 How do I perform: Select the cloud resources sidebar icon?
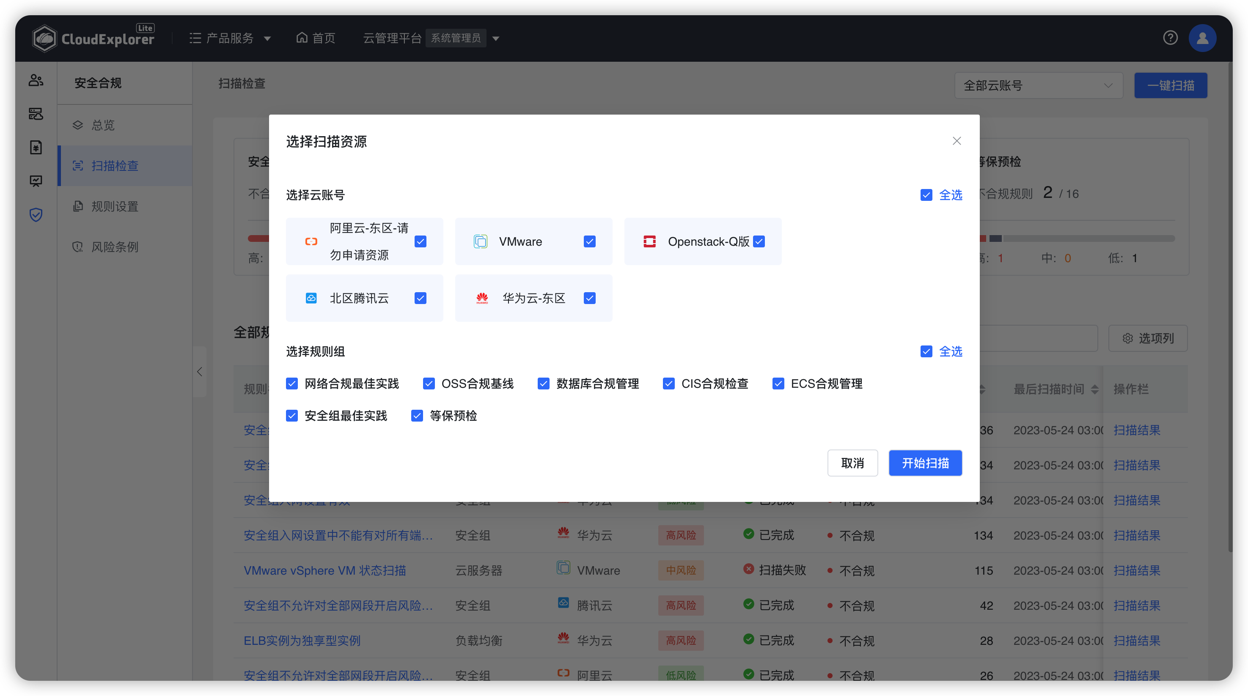[36, 114]
